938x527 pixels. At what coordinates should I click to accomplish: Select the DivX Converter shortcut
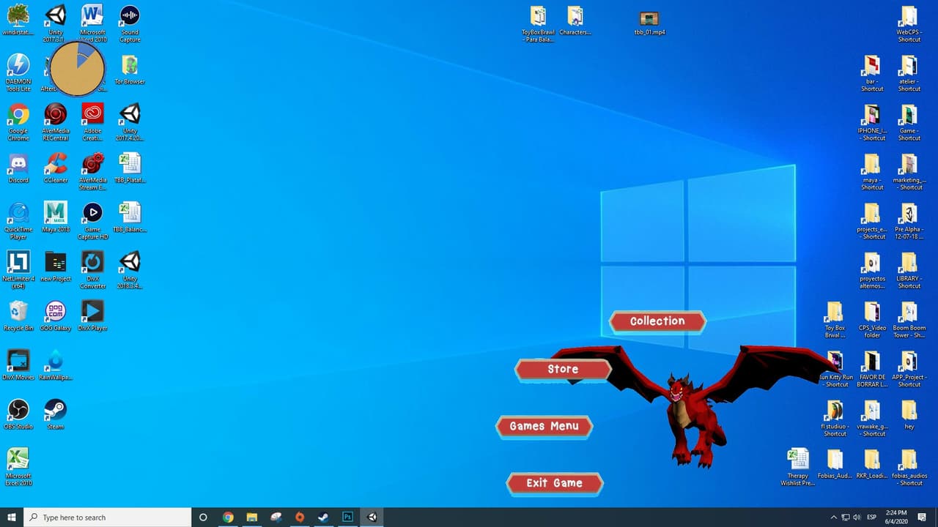tap(92, 269)
